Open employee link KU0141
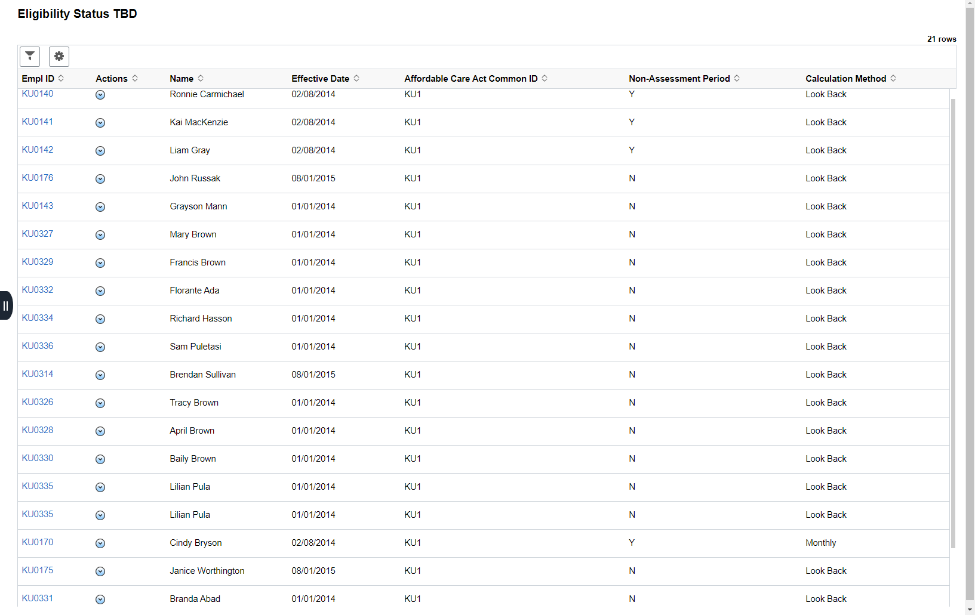Viewport: 975px width, 615px height. pos(38,122)
